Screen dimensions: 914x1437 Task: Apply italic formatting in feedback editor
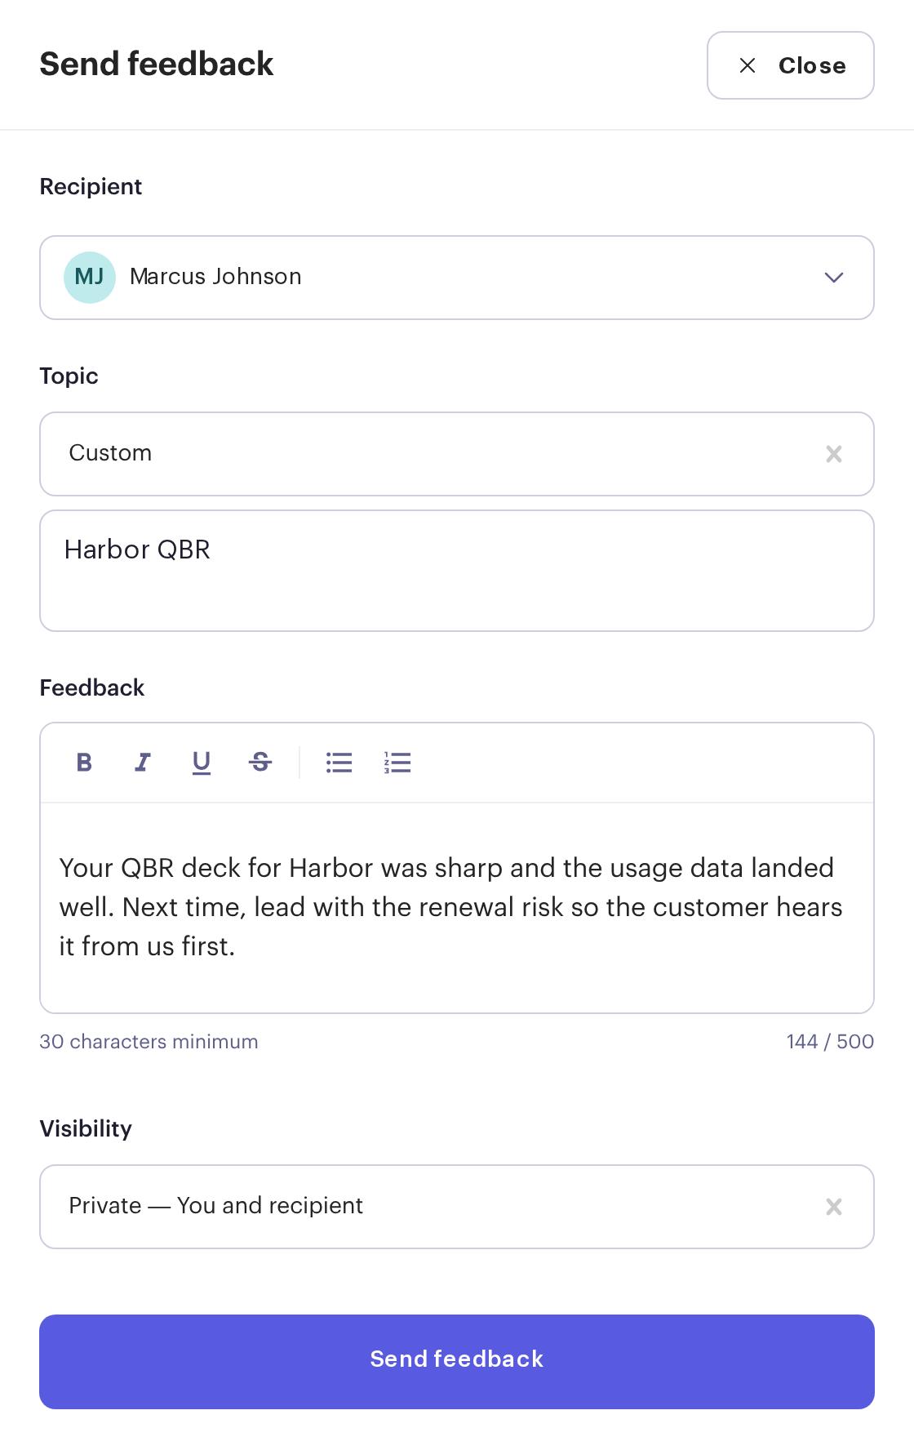pos(143,763)
